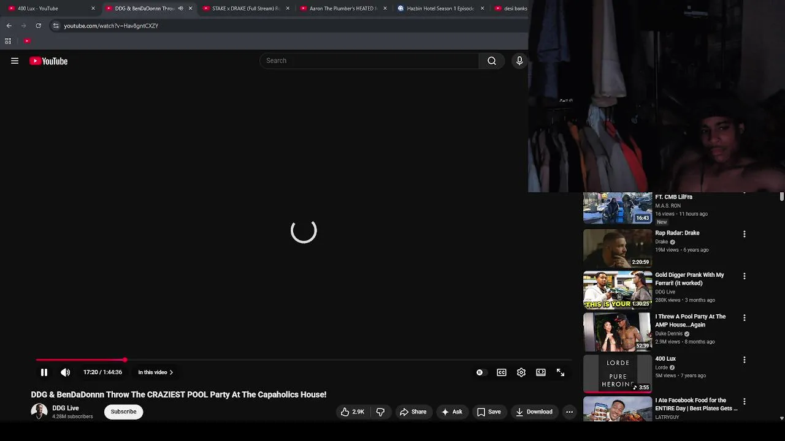The height and width of the screenshot is (441, 785).
Task: Open DDG Live channel avatar
Action: [x=39, y=412]
